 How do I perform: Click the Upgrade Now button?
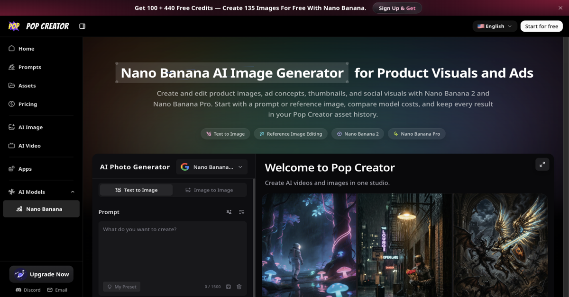pyautogui.click(x=41, y=274)
